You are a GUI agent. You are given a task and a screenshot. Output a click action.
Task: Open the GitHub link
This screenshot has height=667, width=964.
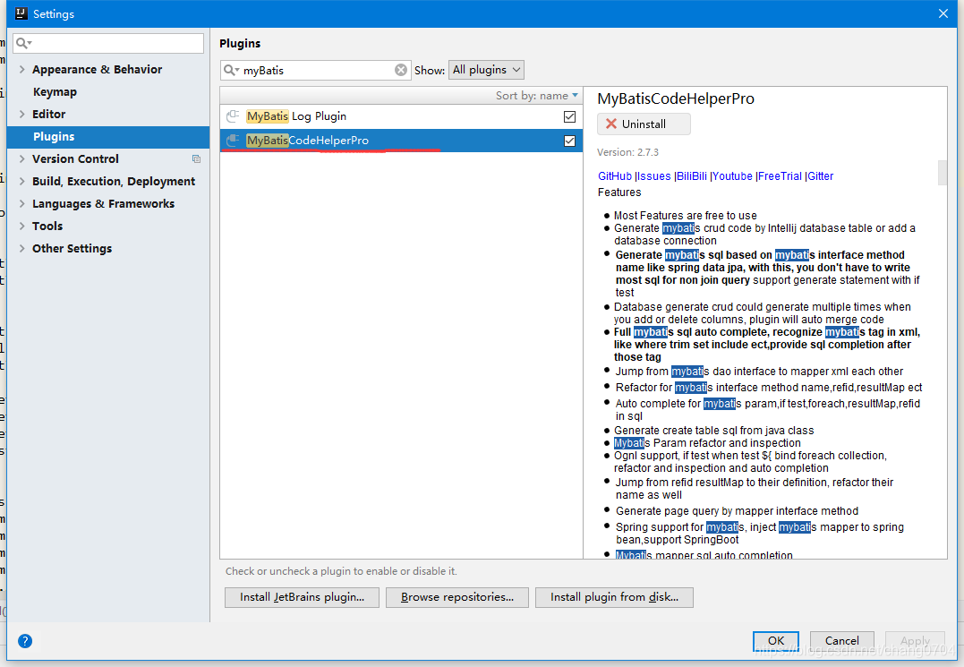coord(615,176)
